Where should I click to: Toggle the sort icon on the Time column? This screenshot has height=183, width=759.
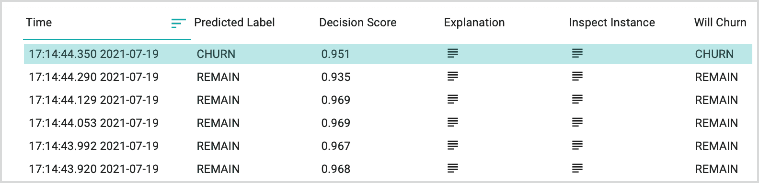click(178, 23)
